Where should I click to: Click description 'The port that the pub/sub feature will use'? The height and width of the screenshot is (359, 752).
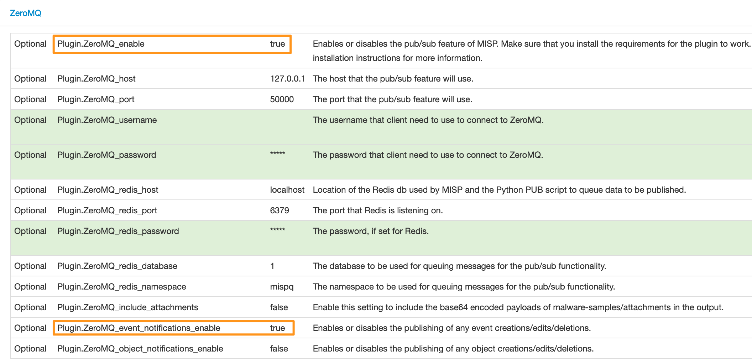pyautogui.click(x=392, y=99)
